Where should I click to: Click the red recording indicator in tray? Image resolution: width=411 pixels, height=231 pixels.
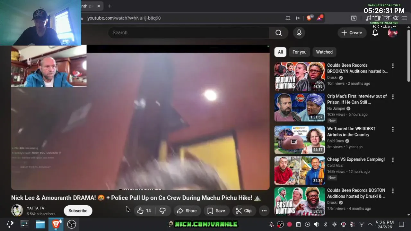tap(289, 224)
